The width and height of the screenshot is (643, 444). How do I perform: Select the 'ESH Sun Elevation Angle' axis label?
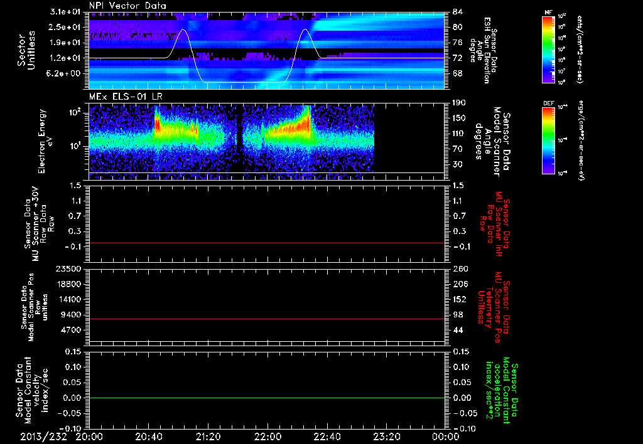pyautogui.click(x=484, y=50)
